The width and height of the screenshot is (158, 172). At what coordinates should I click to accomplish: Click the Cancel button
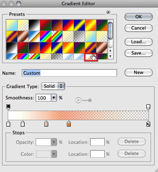coord(139,28)
